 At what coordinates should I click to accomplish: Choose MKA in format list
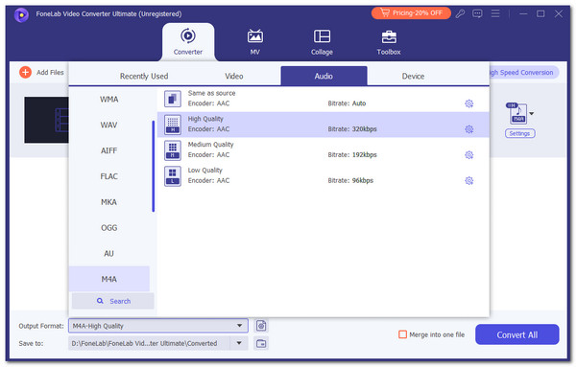(x=109, y=202)
